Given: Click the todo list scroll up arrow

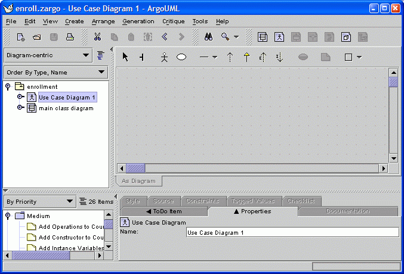Looking at the screenshot, I should [109, 215].
